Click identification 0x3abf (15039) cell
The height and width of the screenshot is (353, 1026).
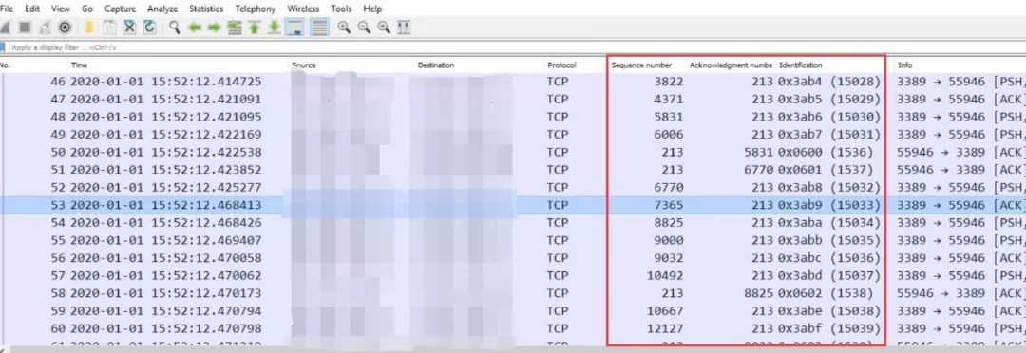pos(829,329)
